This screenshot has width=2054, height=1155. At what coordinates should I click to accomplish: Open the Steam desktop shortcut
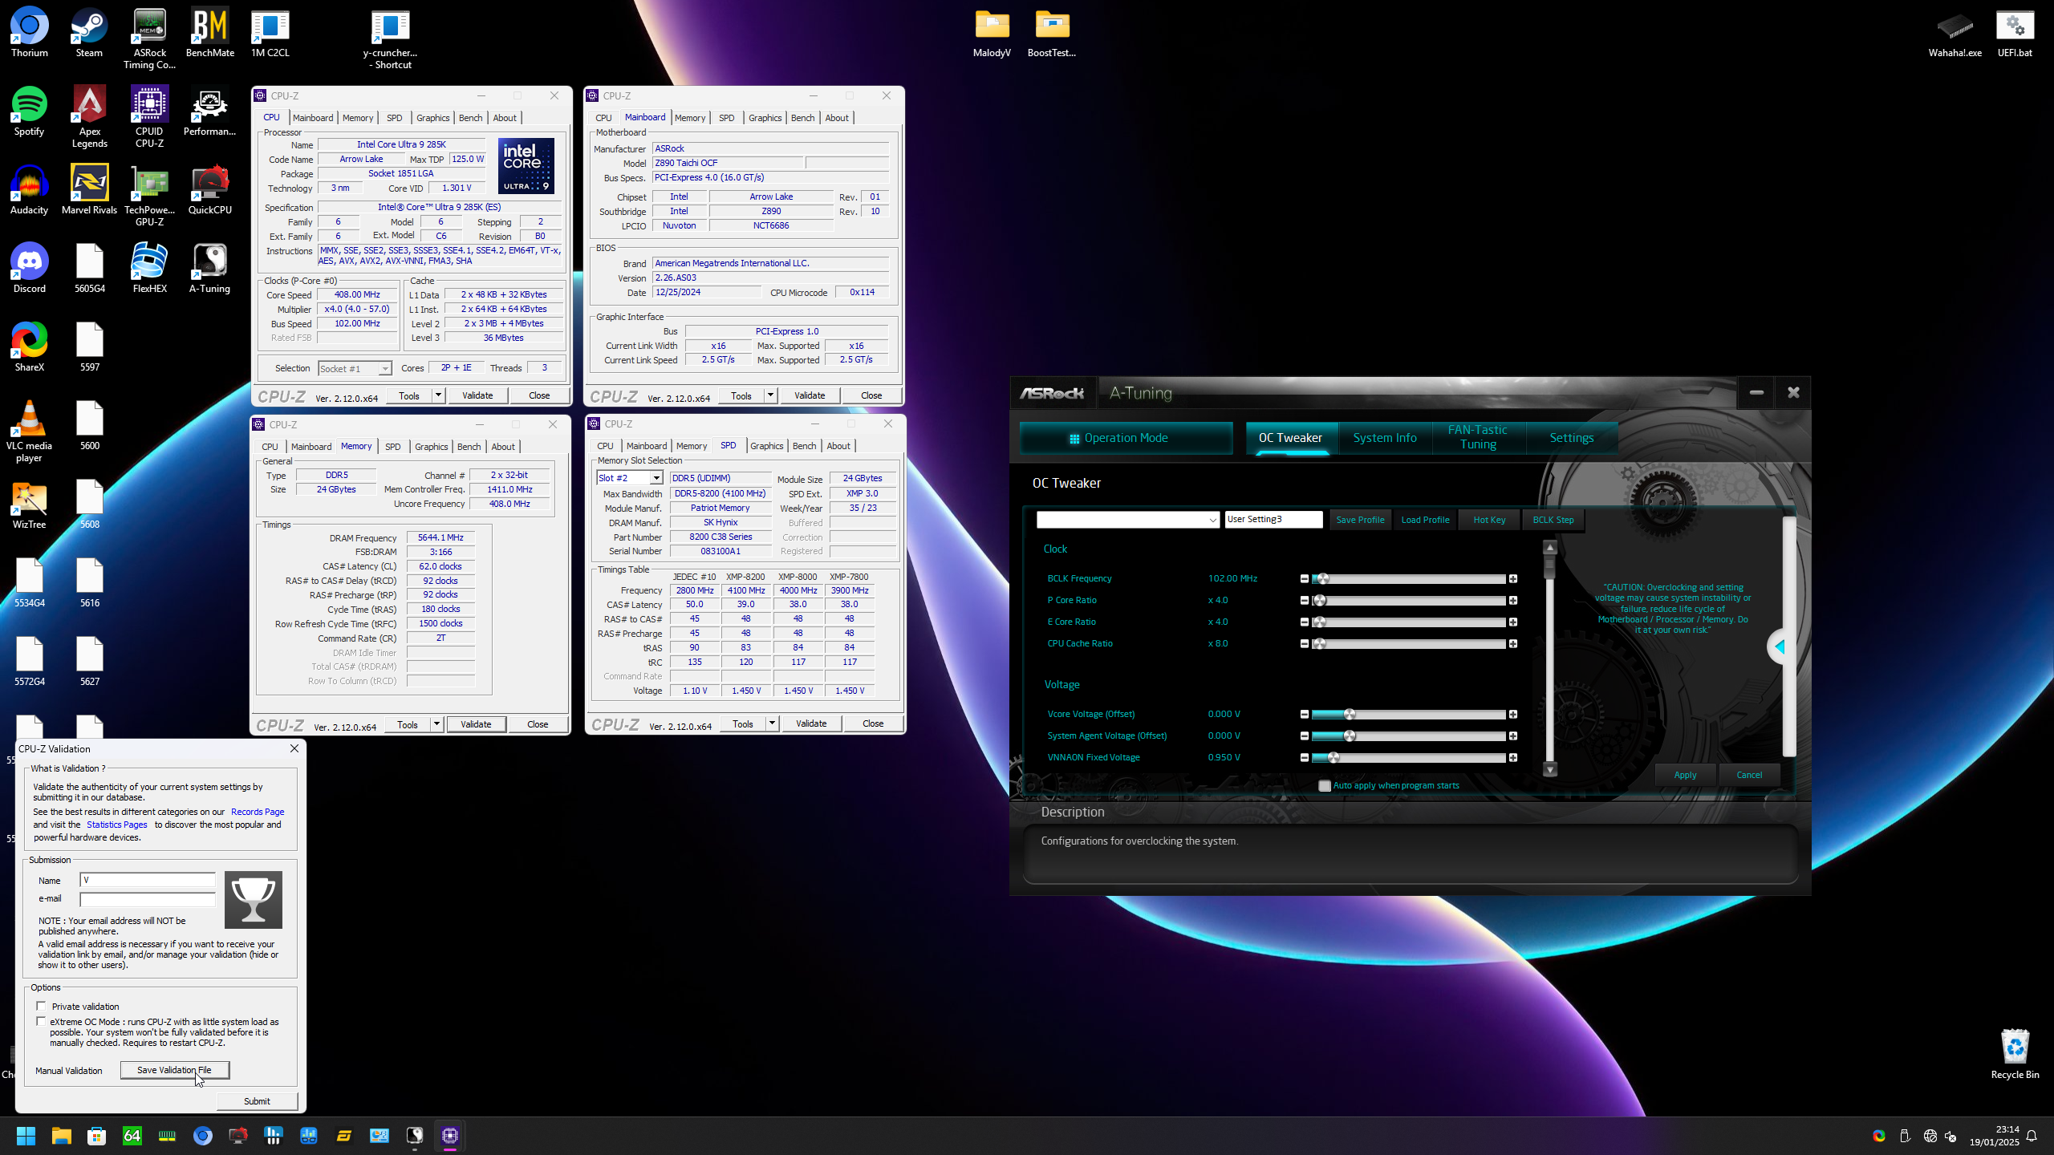click(89, 33)
